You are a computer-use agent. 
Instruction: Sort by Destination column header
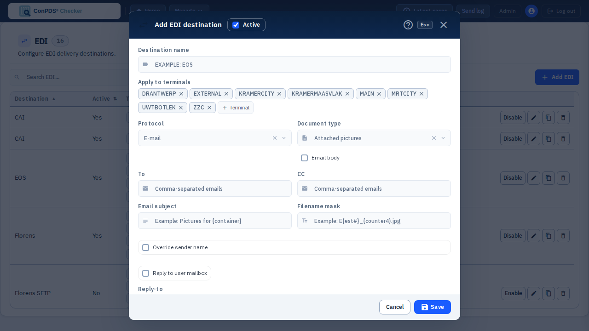(x=35, y=99)
